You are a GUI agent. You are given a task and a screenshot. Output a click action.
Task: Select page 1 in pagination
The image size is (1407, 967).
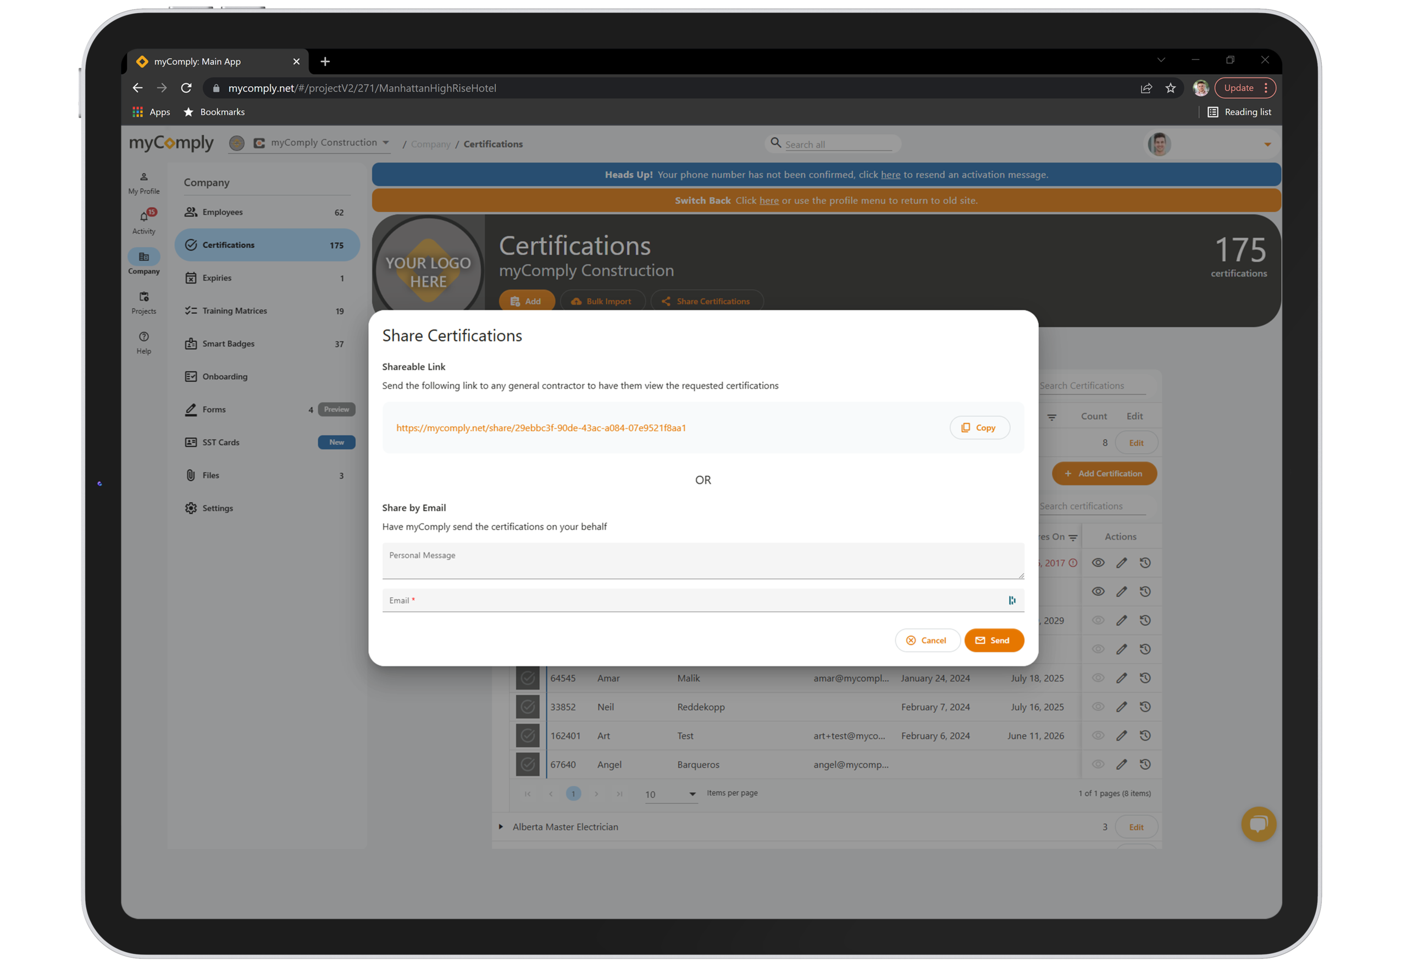point(573,794)
